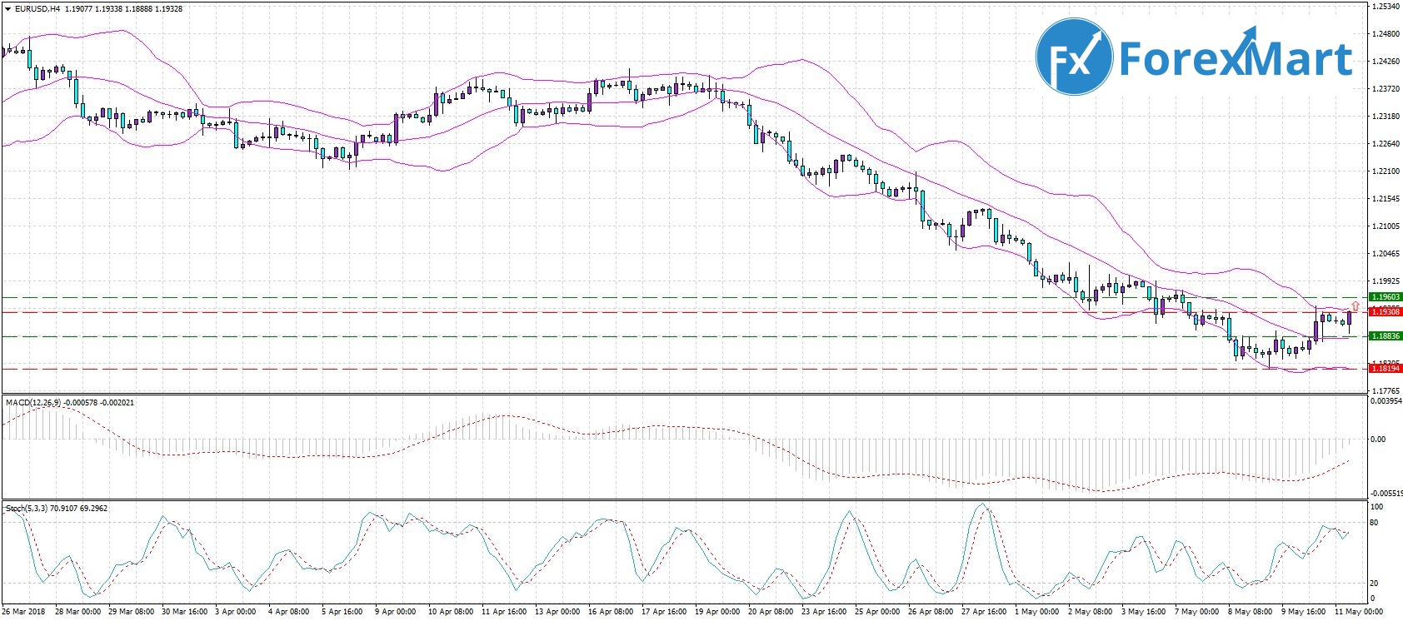
Task: Click the 19 Apr 00:00 time axis label
Action: click(717, 612)
